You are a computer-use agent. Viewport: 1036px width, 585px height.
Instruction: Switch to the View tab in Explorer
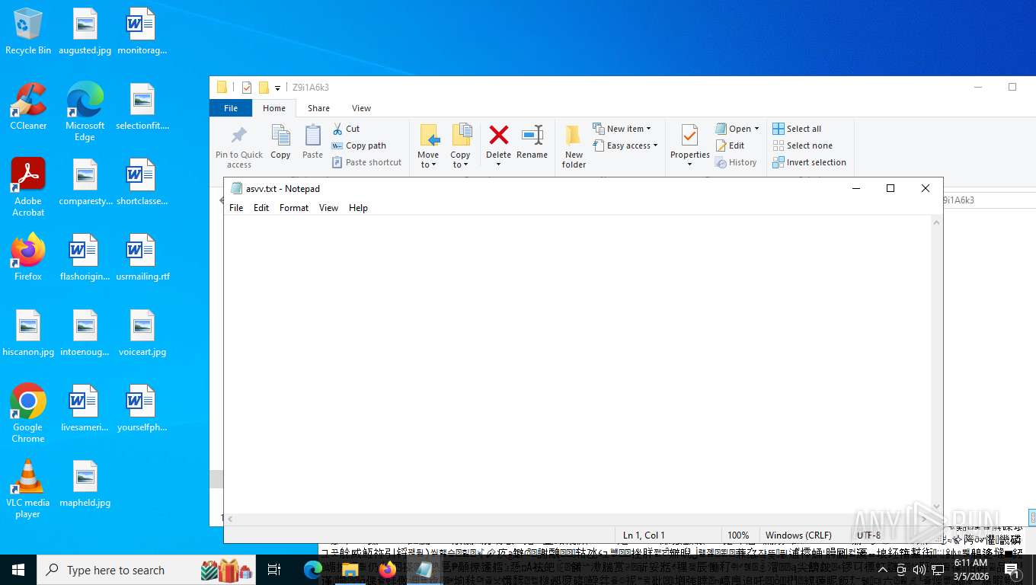[x=361, y=108]
